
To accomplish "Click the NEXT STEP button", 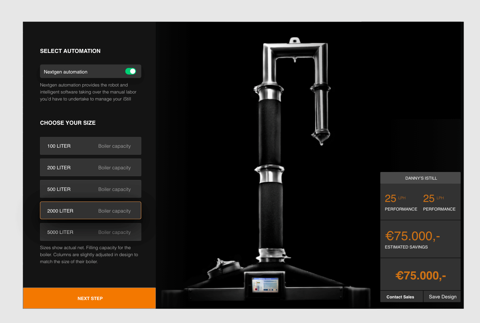I will [89, 298].
